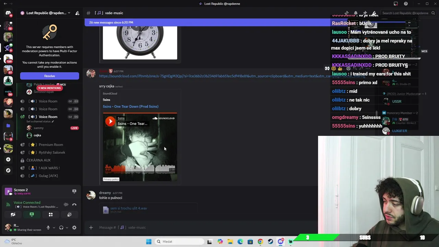Seek in SoundCloud waveform
The image size is (439, 247).
(x=140, y=168)
